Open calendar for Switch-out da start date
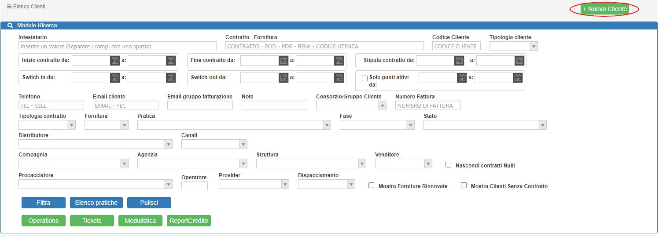 (283, 78)
